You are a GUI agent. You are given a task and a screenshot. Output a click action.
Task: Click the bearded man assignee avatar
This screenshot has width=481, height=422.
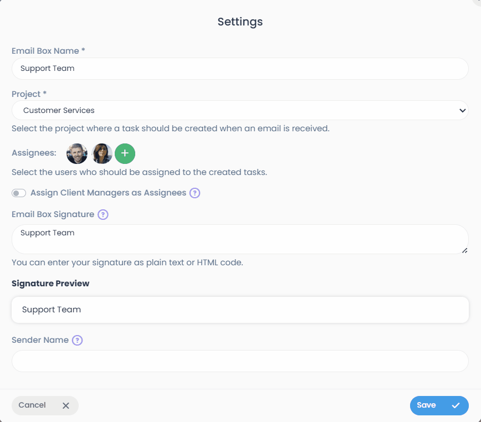(77, 153)
